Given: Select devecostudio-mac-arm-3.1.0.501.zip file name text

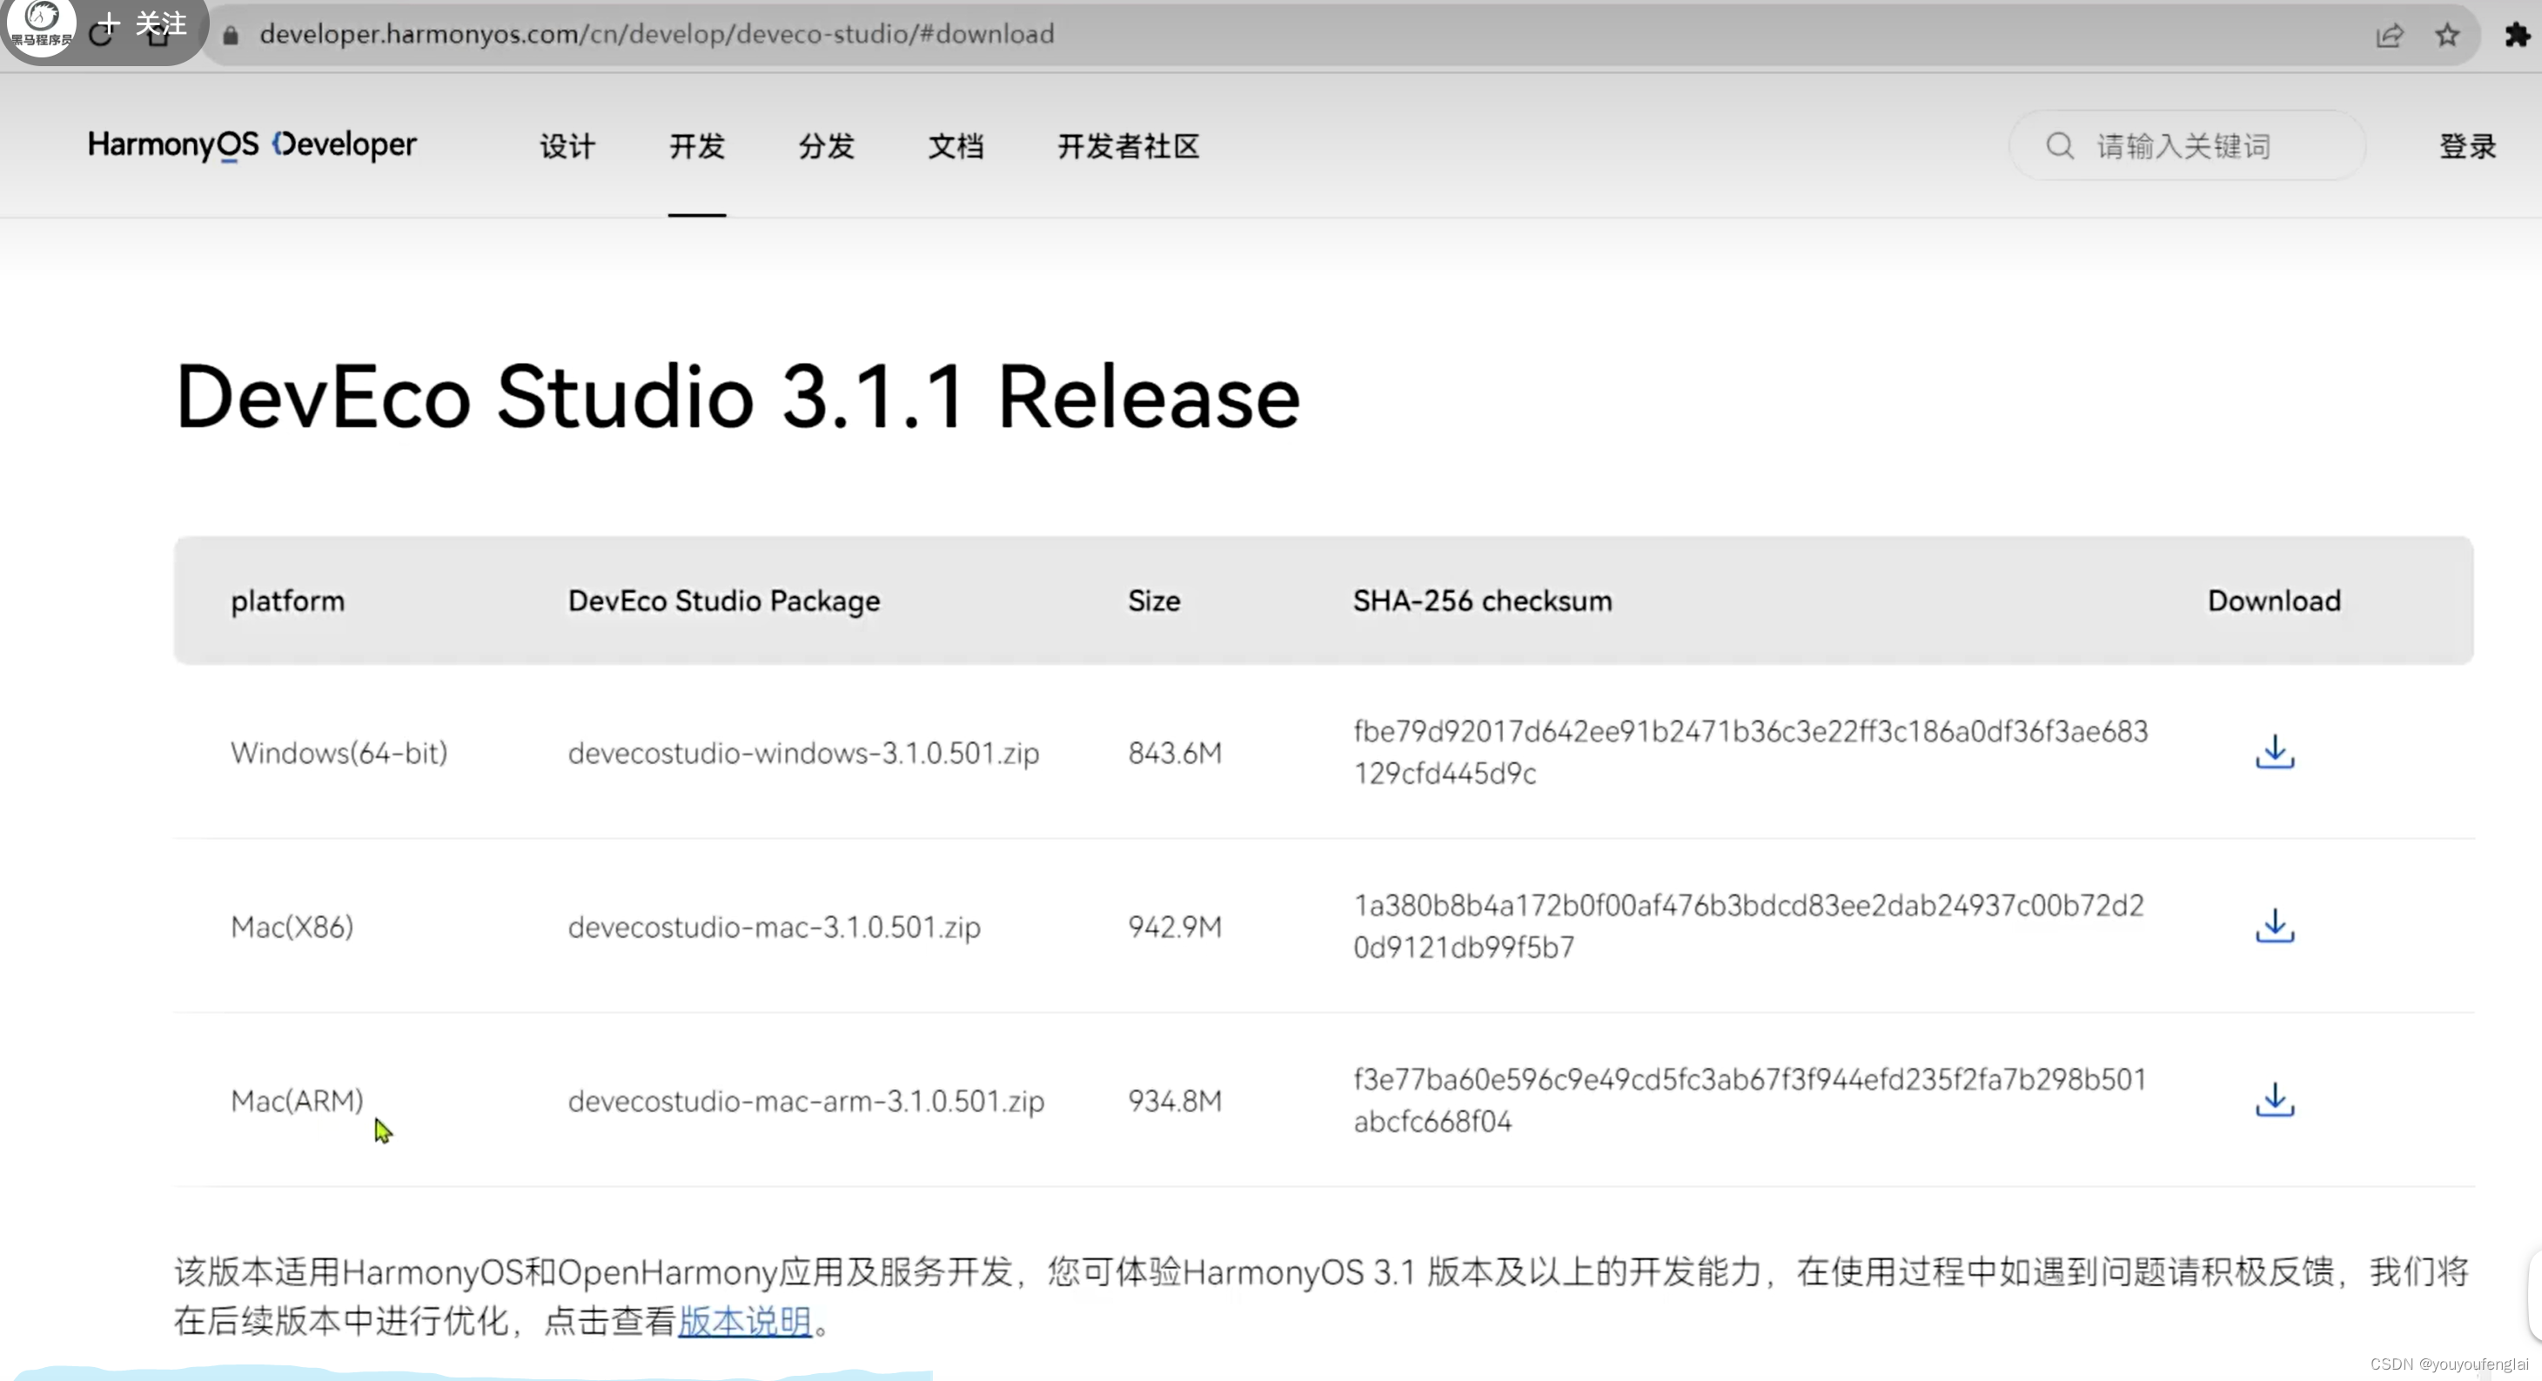Looking at the screenshot, I should coord(805,1100).
